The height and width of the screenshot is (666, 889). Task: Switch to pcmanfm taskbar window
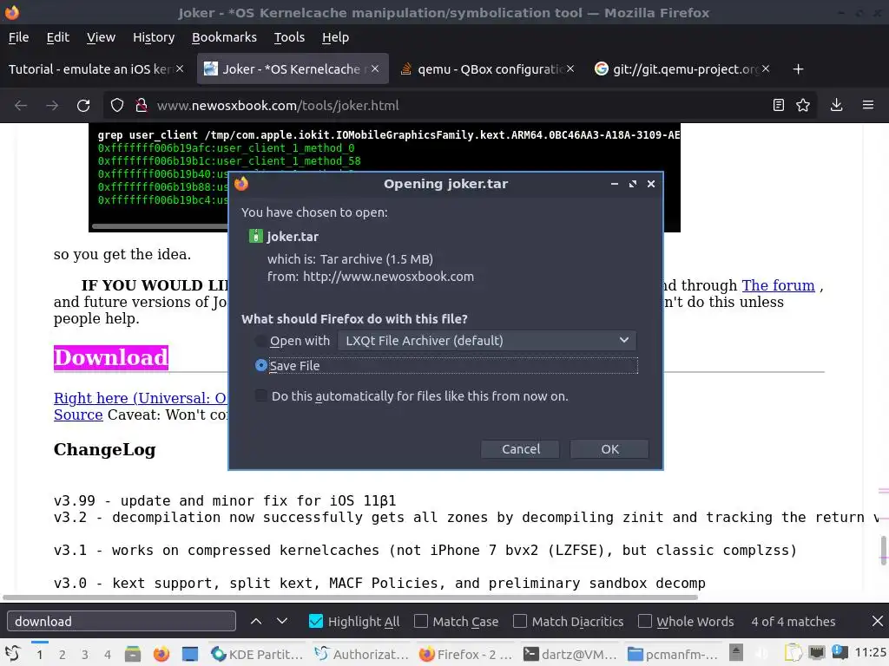click(673, 654)
